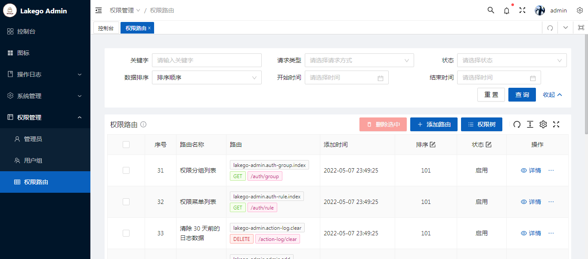The width and height of the screenshot is (588, 259).
Task: Open 控制台 in the sidebar
Action: pos(45,31)
